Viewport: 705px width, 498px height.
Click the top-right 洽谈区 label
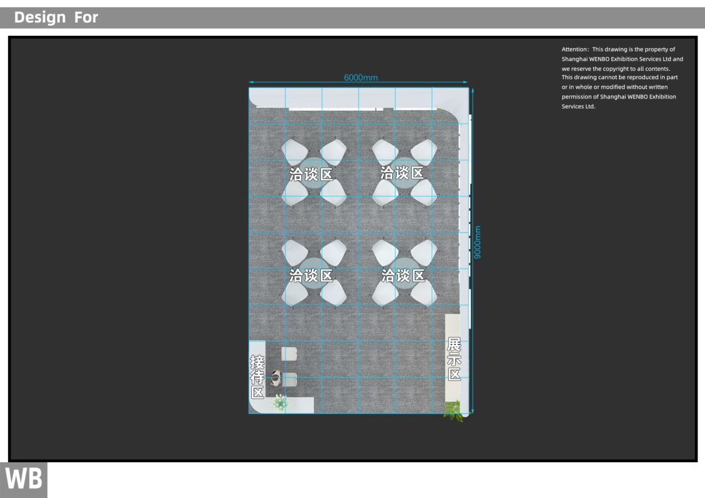click(402, 172)
